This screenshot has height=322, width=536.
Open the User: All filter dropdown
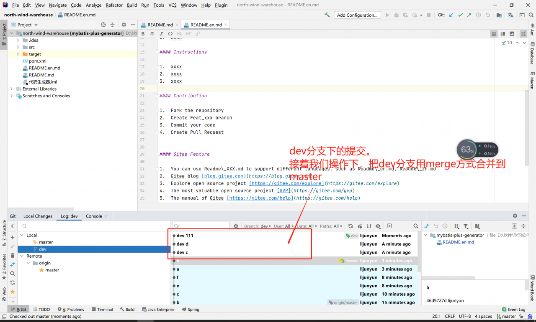point(284,226)
